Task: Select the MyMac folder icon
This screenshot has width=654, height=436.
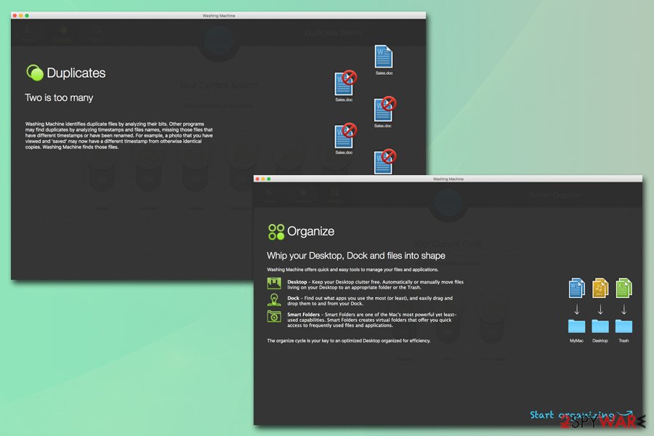Action: [576, 326]
